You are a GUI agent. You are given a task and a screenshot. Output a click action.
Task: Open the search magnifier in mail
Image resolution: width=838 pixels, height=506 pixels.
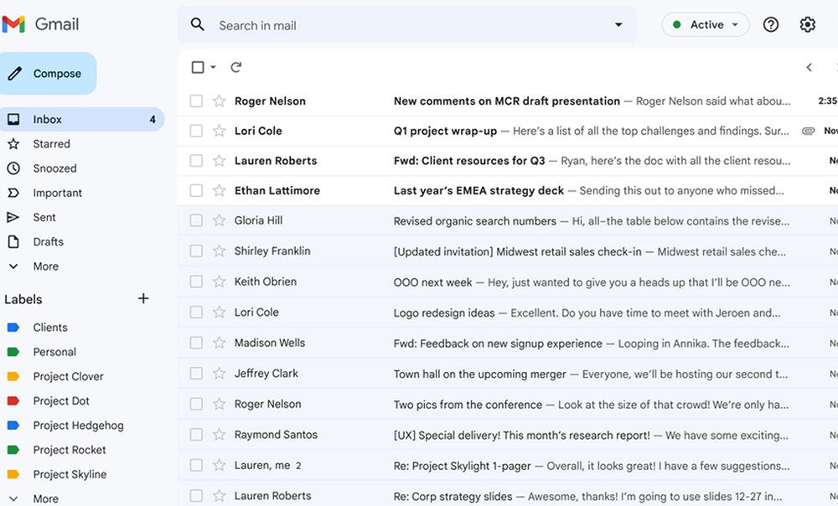(197, 24)
